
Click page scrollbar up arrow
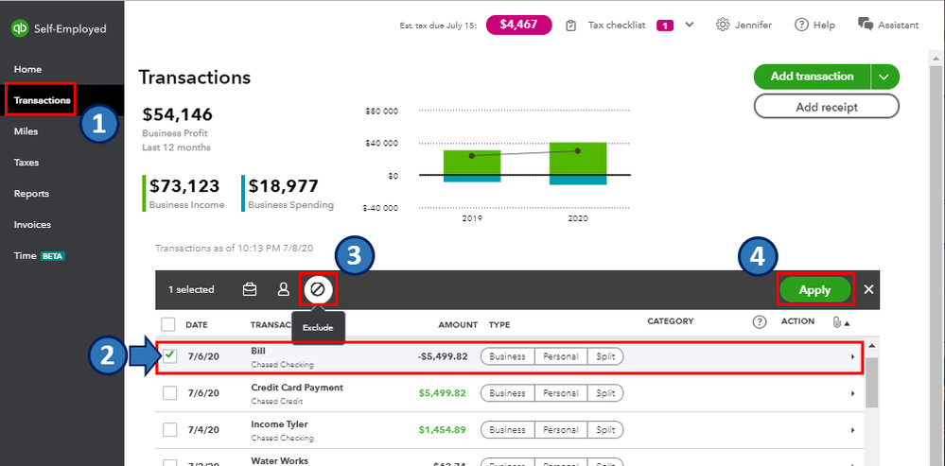pos(935,58)
